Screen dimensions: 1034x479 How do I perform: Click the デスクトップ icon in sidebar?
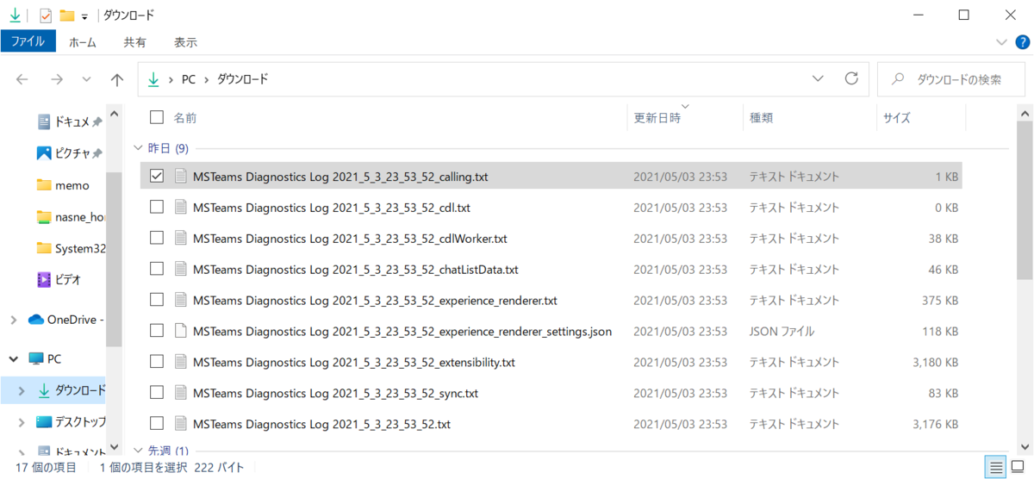point(44,422)
